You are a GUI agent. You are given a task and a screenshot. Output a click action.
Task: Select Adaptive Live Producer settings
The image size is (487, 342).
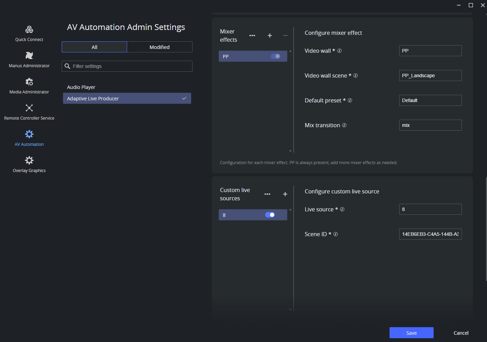[127, 98]
